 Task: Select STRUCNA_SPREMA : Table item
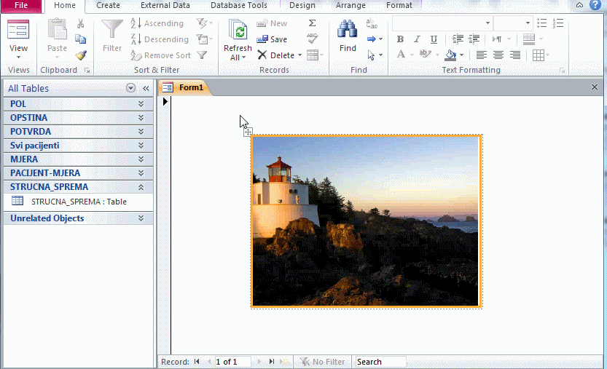(78, 202)
